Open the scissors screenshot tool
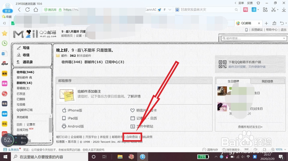Screen dimensions: 288x161 click(x=274, y=10)
